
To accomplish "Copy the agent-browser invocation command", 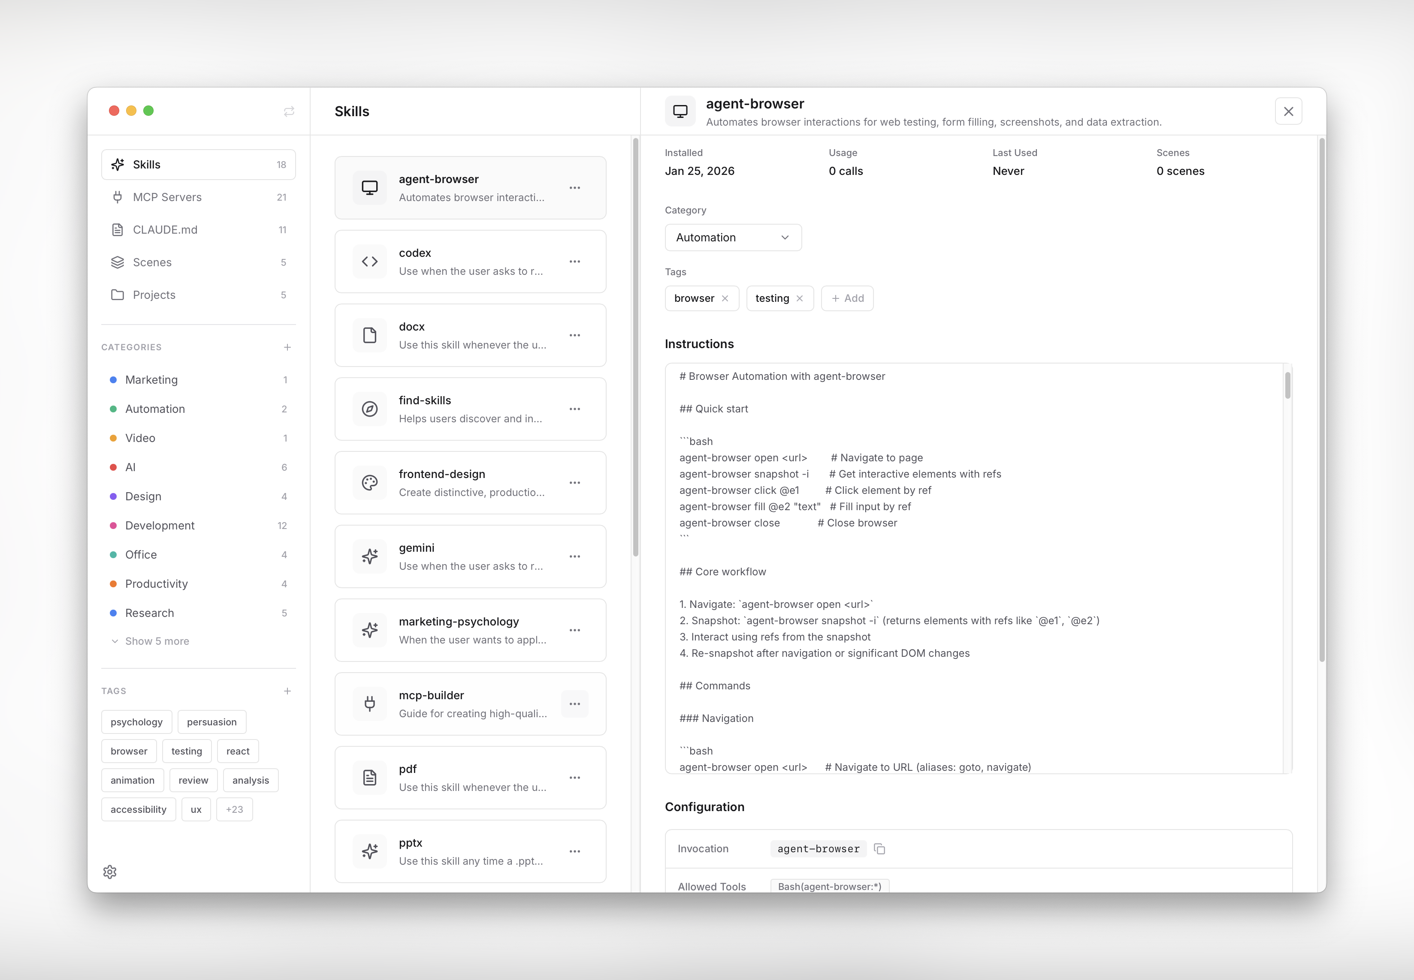I will [x=879, y=848].
